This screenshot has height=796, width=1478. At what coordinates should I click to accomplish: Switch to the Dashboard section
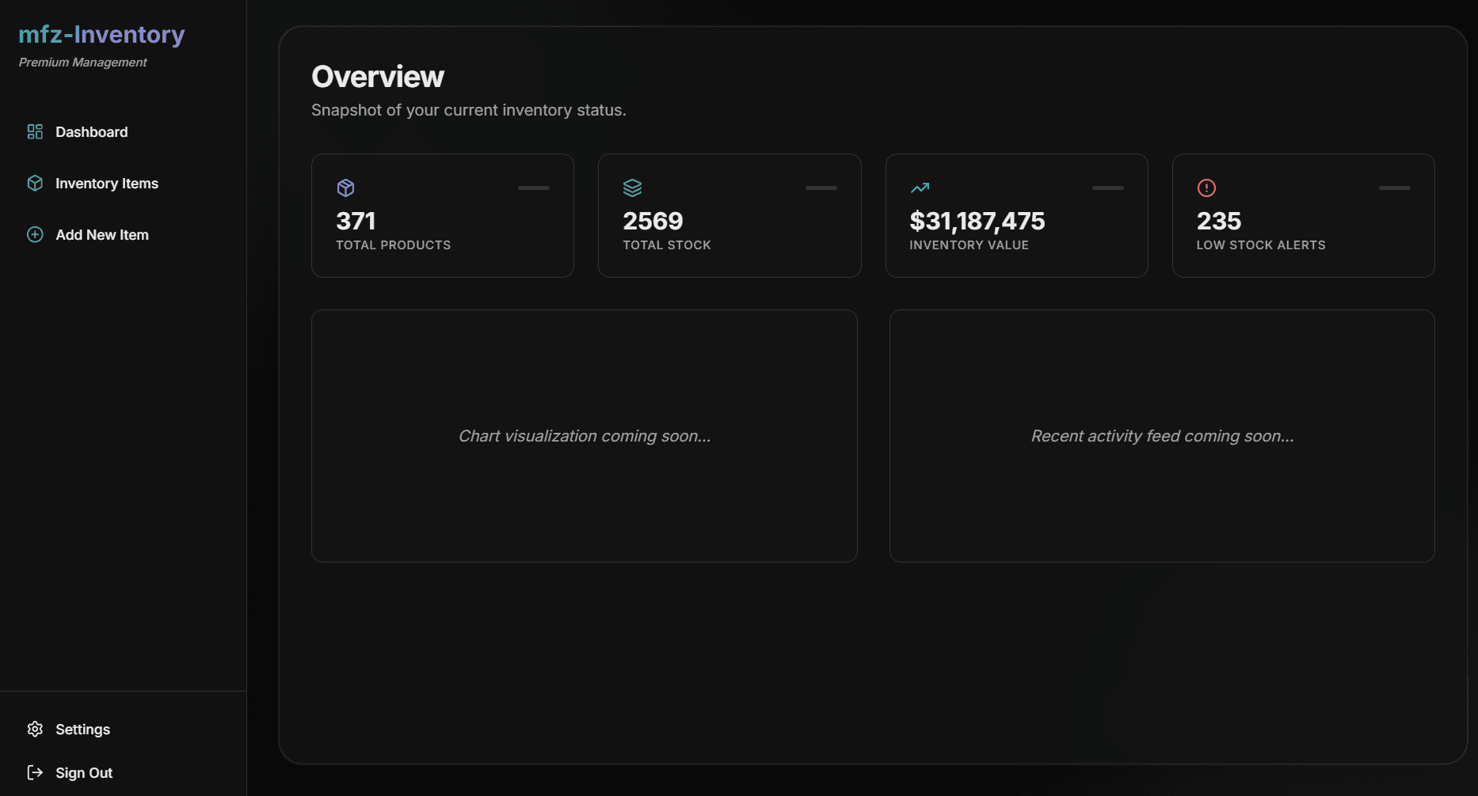tap(92, 131)
